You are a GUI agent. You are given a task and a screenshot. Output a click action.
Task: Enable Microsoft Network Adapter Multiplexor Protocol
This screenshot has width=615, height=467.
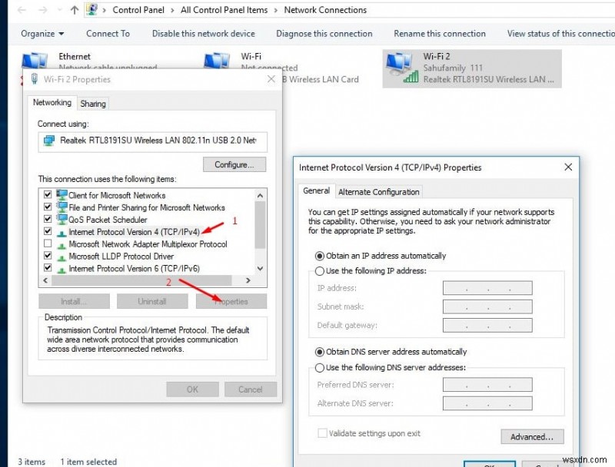tap(48, 244)
